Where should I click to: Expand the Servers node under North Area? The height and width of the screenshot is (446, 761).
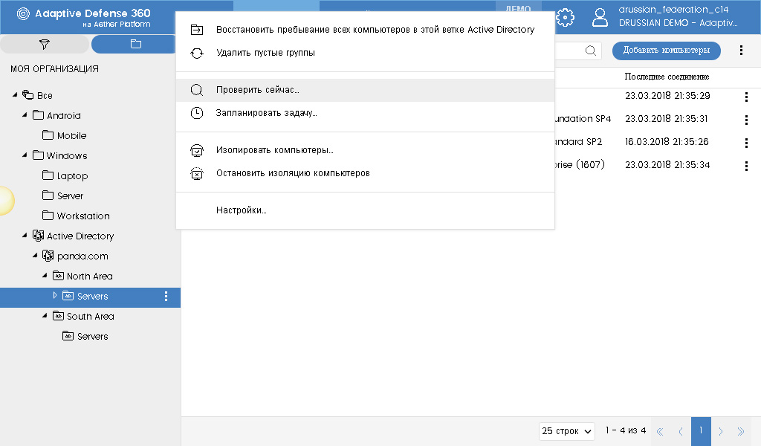(x=54, y=296)
